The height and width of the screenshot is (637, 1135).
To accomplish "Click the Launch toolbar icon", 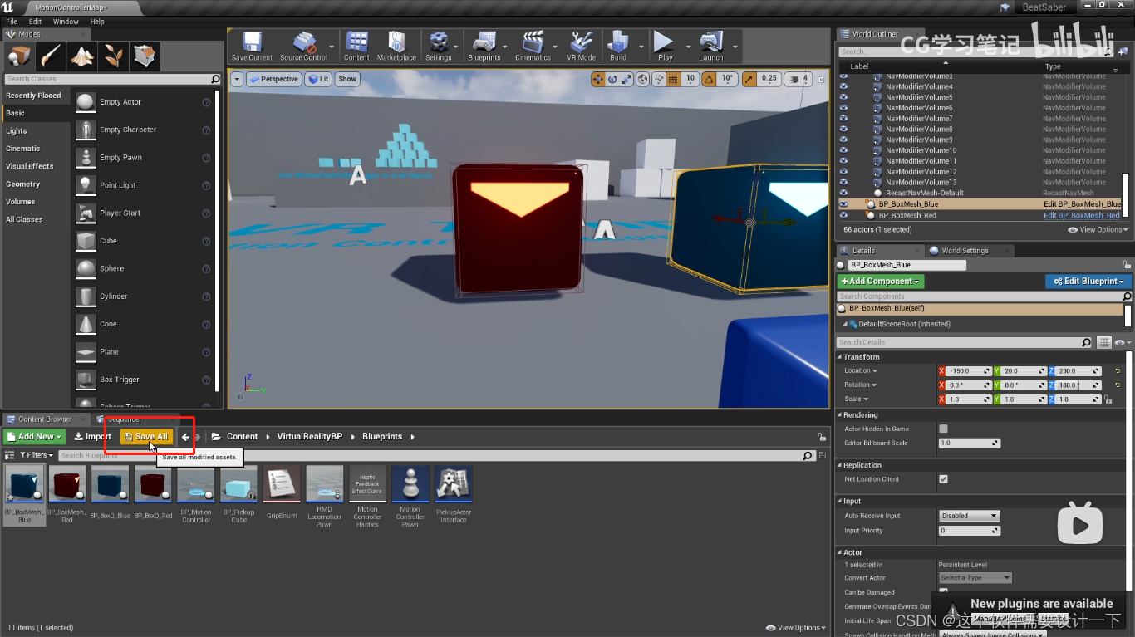I will (x=711, y=47).
